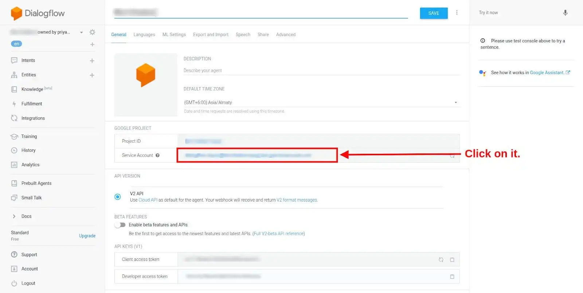Open Knowledge beta section
Viewport: 583px width, 293px height.
[x=36, y=89]
